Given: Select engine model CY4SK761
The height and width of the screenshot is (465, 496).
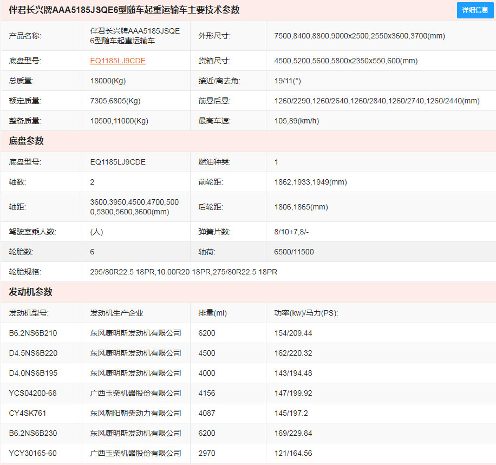Looking at the screenshot, I should [28, 413].
